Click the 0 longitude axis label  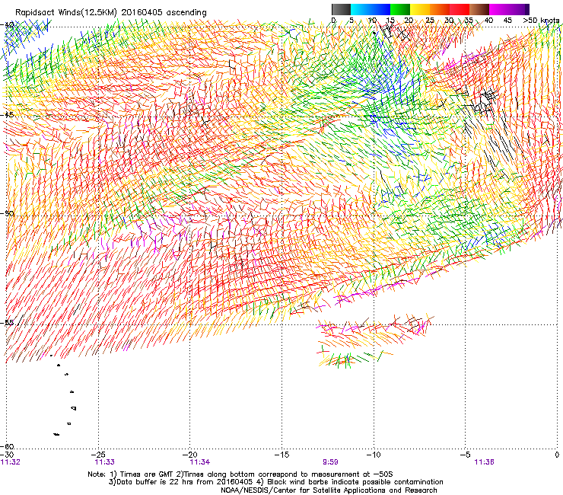557,455
